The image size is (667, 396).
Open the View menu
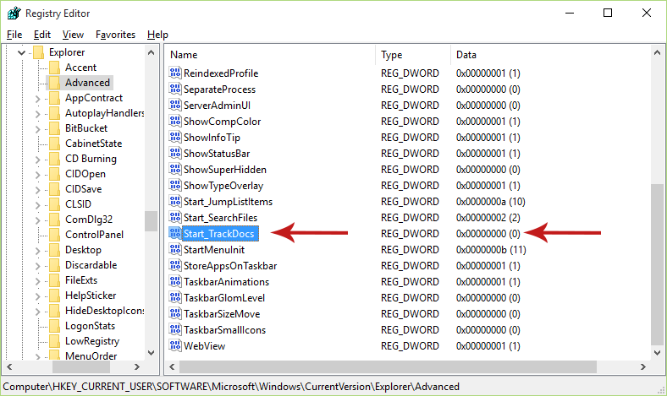[73, 35]
